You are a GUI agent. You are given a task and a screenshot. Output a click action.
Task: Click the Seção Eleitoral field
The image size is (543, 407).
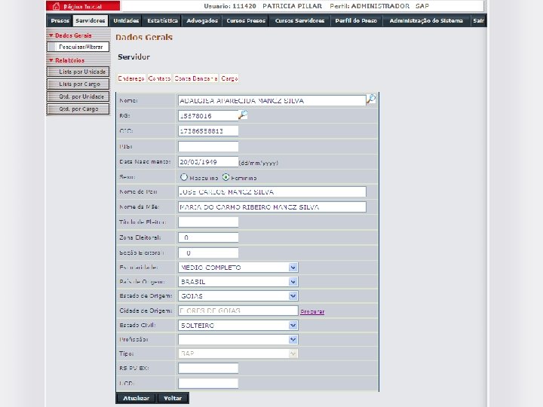tap(208, 252)
